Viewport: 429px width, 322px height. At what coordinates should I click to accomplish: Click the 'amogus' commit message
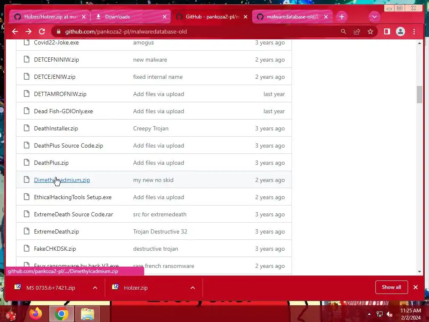(x=143, y=43)
